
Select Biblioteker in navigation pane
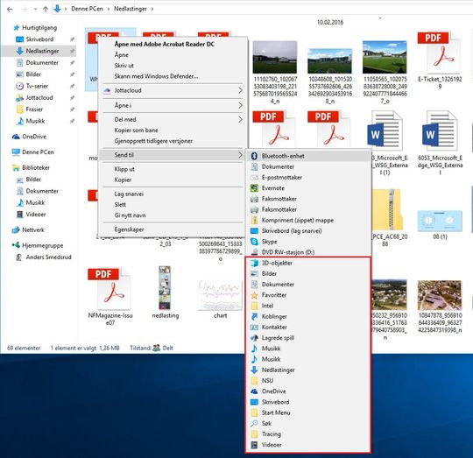pyautogui.click(x=36, y=167)
